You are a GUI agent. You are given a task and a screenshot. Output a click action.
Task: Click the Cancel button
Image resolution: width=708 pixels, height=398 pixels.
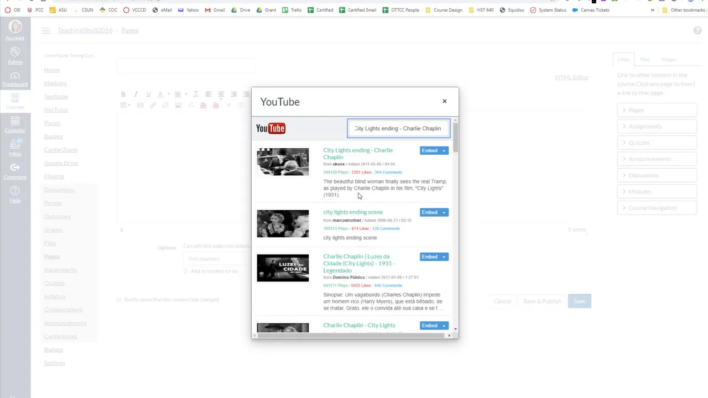[502, 301]
